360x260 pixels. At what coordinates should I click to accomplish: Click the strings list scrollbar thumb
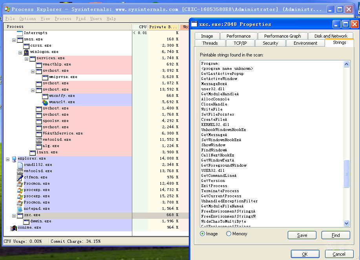point(346,174)
